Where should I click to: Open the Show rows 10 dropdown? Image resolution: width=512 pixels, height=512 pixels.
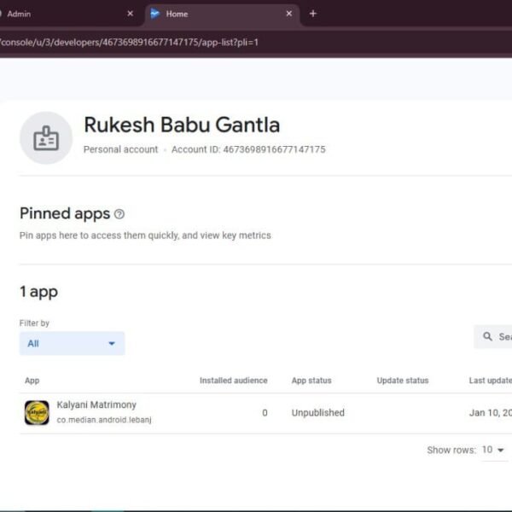[x=493, y=450]
